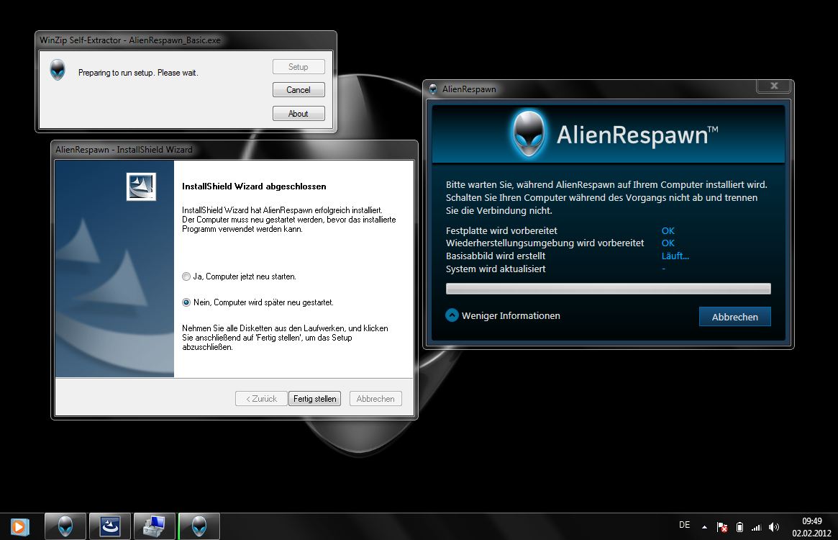Check the battery status tray icon
The image size is (838, 540).
(x=739, y=527)
